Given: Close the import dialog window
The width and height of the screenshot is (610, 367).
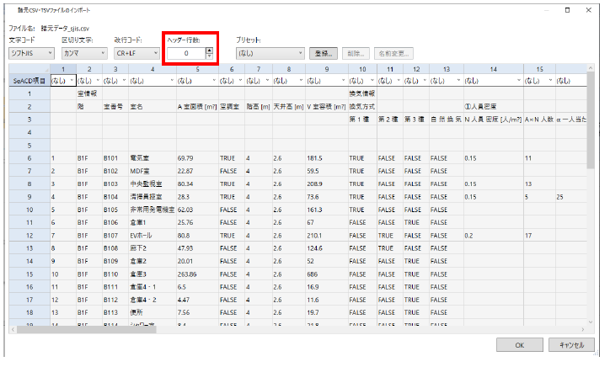Looking at the screenshot, I should pos(590,9).
